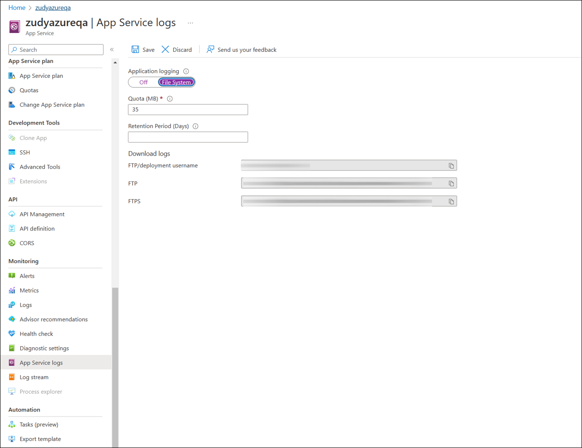582x448 pixels.
Task: Click the Change App Service plan label
Action: 52,105
